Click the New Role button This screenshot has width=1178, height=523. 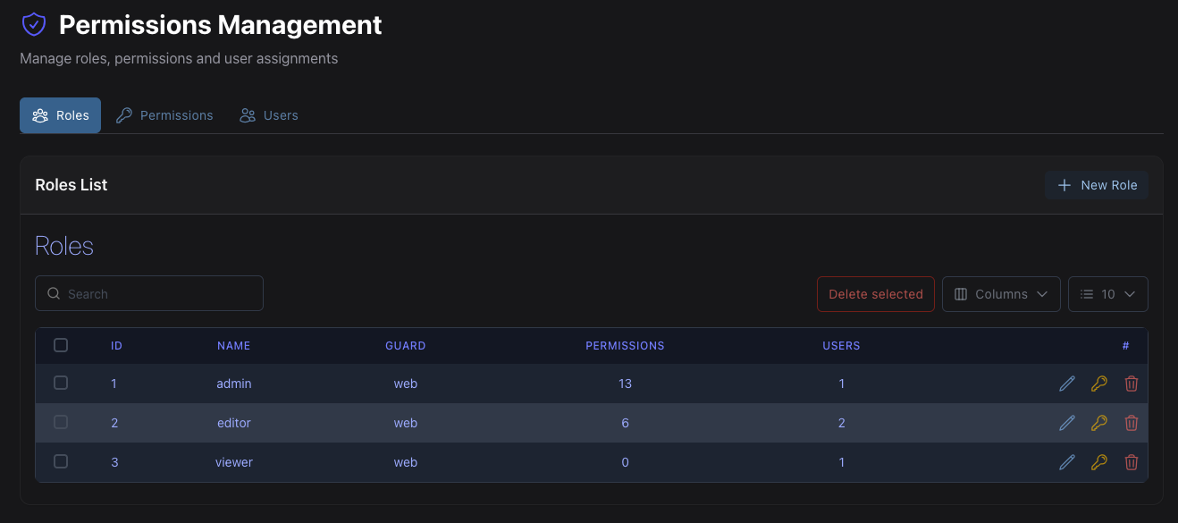(x=1097, y=185)
